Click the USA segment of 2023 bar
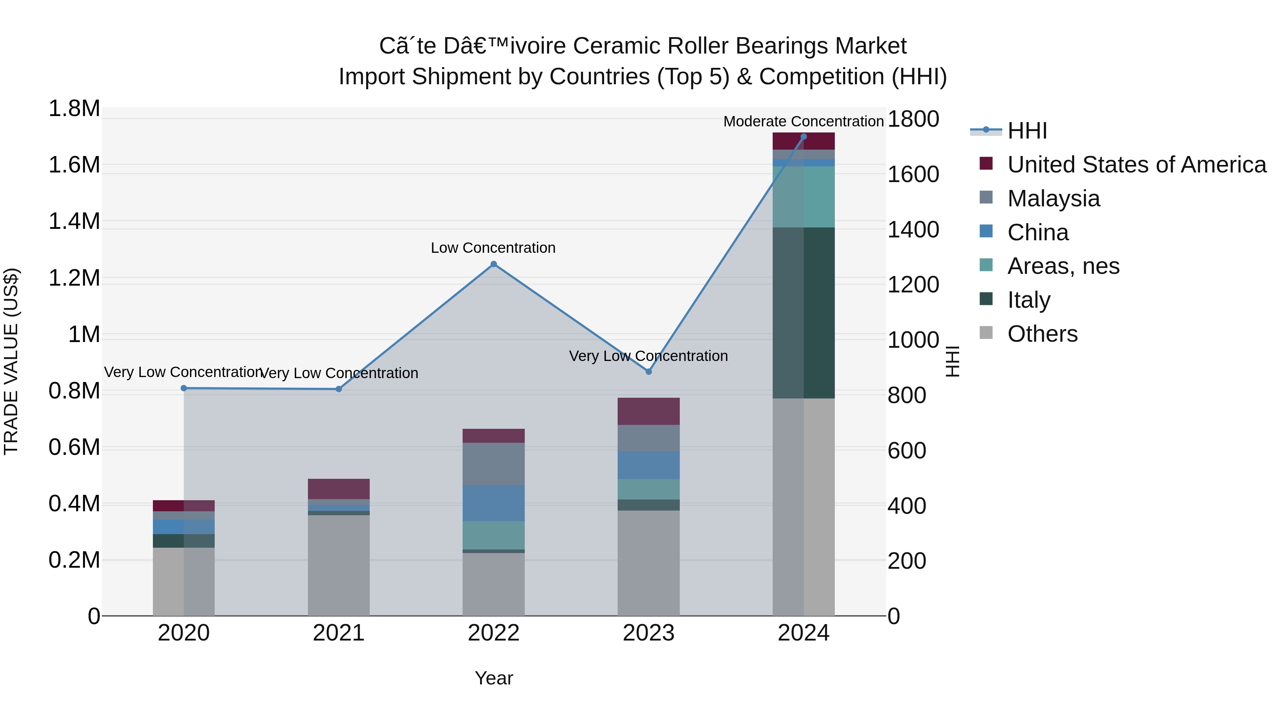Viewport: 1286px width, 723px height. click(648, 412)
